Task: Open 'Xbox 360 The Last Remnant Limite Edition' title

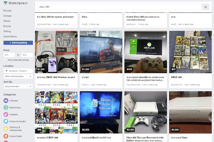Action: click(x=145, y=139)
